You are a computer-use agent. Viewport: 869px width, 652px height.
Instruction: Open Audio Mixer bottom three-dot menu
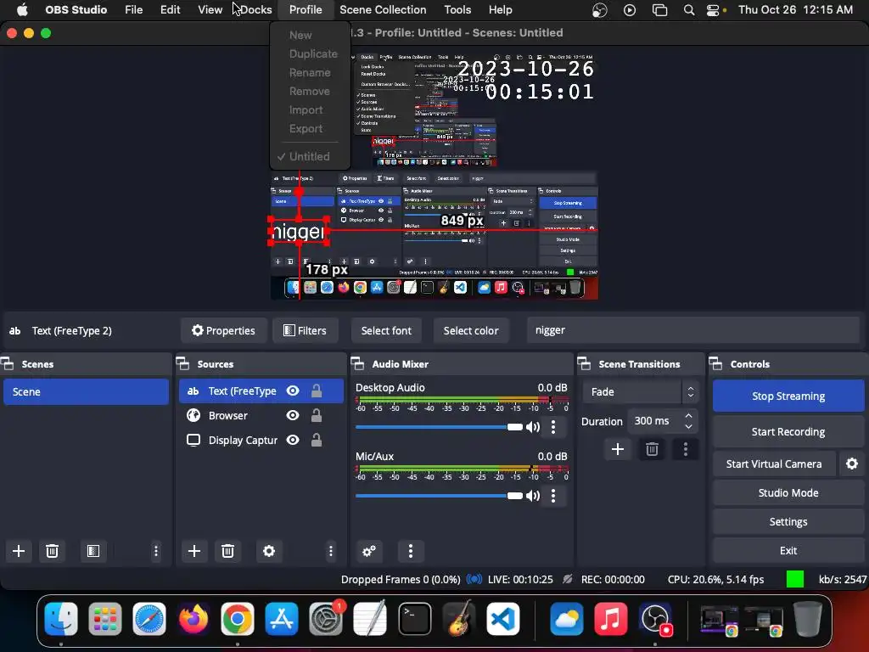410,550
